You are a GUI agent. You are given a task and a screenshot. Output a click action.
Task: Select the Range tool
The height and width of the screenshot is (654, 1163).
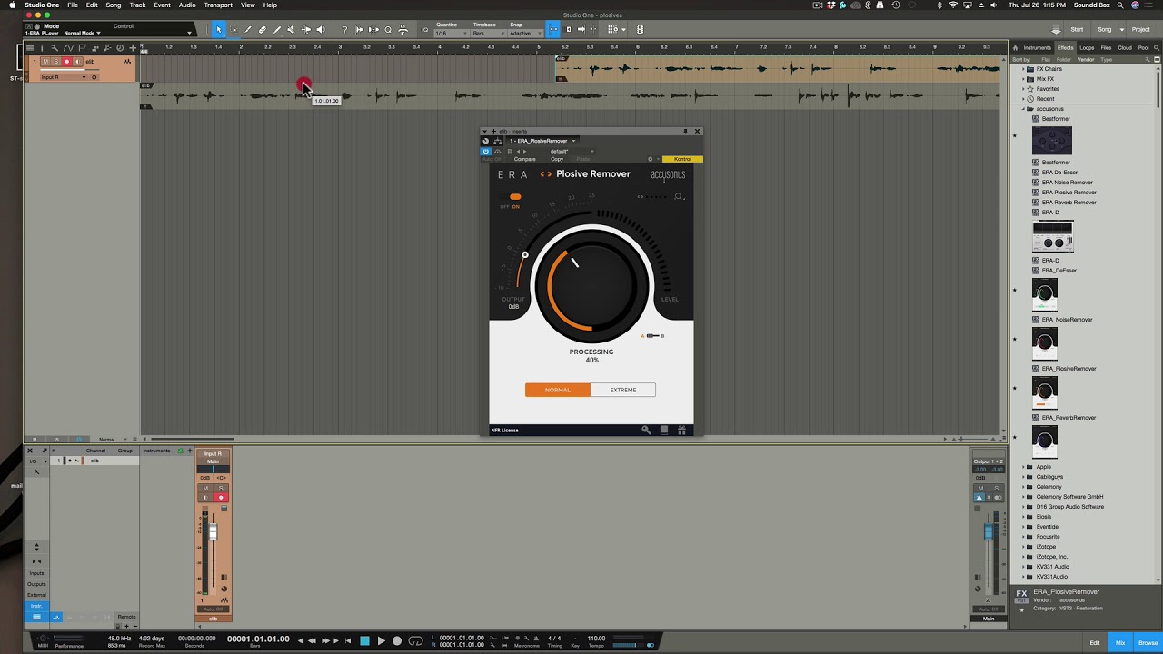pyautogui.click(x=234, y=29)
